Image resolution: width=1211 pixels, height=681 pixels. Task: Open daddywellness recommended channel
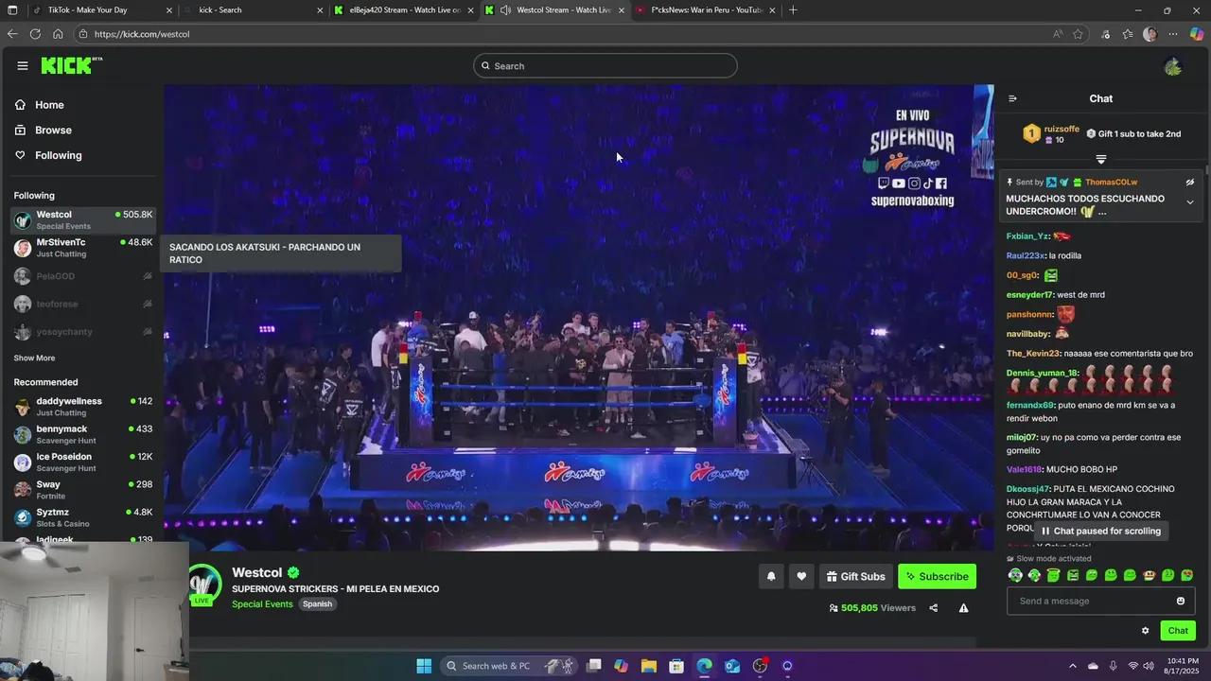point(83,407)
